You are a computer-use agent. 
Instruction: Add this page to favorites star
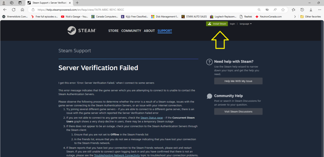[283, 10]
